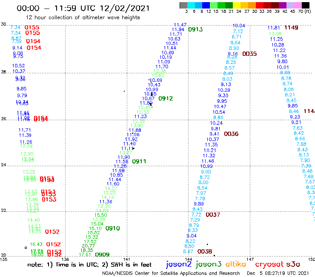Select the wave height value "14.27"

pos(111,188)
